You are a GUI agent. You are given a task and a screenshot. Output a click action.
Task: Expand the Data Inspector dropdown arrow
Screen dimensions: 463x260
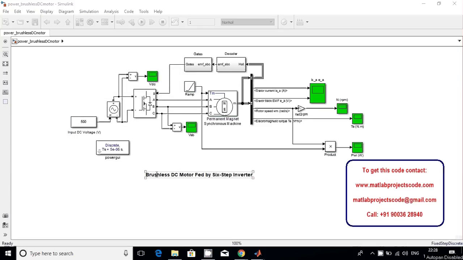tap(182, 22)
